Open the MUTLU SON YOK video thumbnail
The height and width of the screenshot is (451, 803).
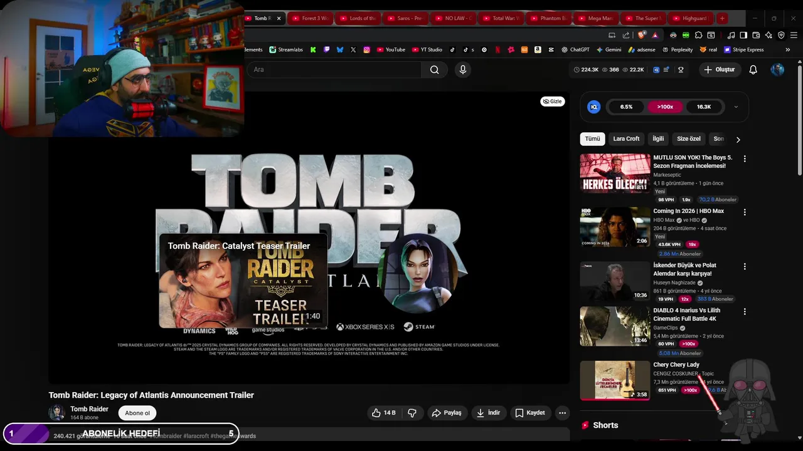coord(615,173)
